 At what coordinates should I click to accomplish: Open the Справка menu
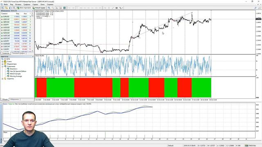click(x=50, y=4)
